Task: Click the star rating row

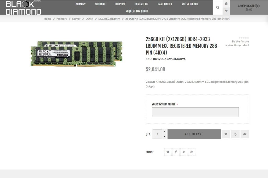Action: tap(244, 38)
